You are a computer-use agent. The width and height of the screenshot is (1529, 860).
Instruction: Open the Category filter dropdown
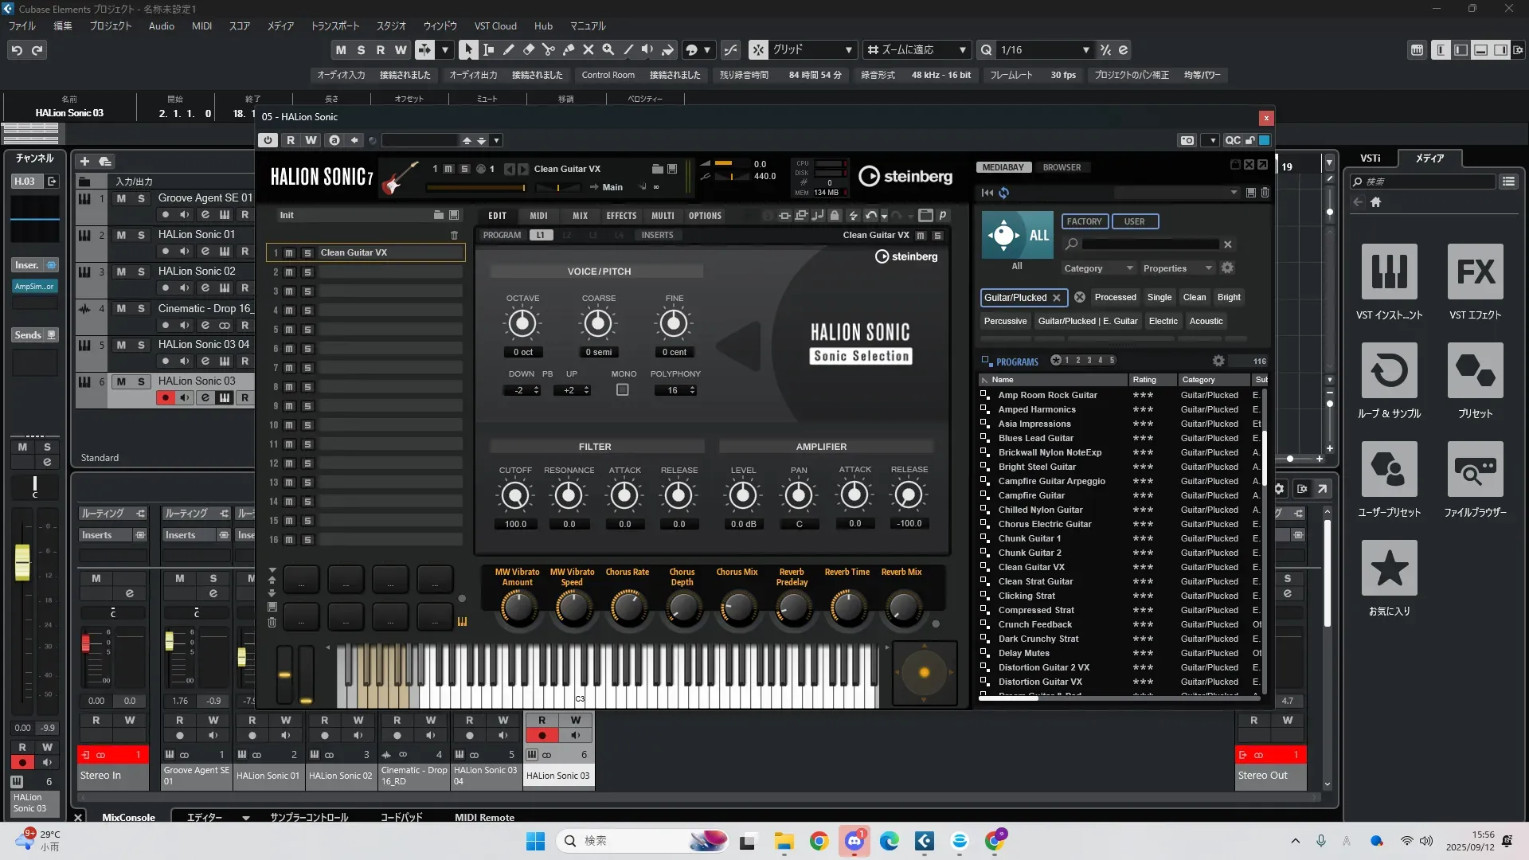1097,268
